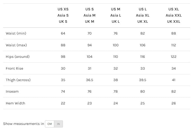The height and width of the screenshot is (128, 191).
Task: Select the Hem Width row label
Action: click(x=15, y=103)
